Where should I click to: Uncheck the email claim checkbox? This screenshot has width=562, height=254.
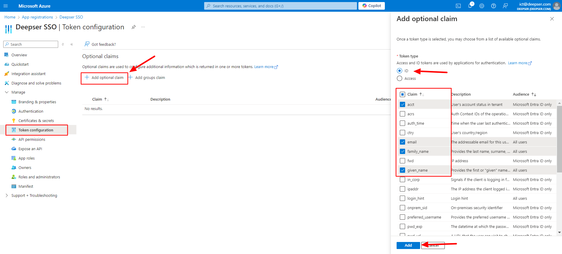click(x=402, y=142)
